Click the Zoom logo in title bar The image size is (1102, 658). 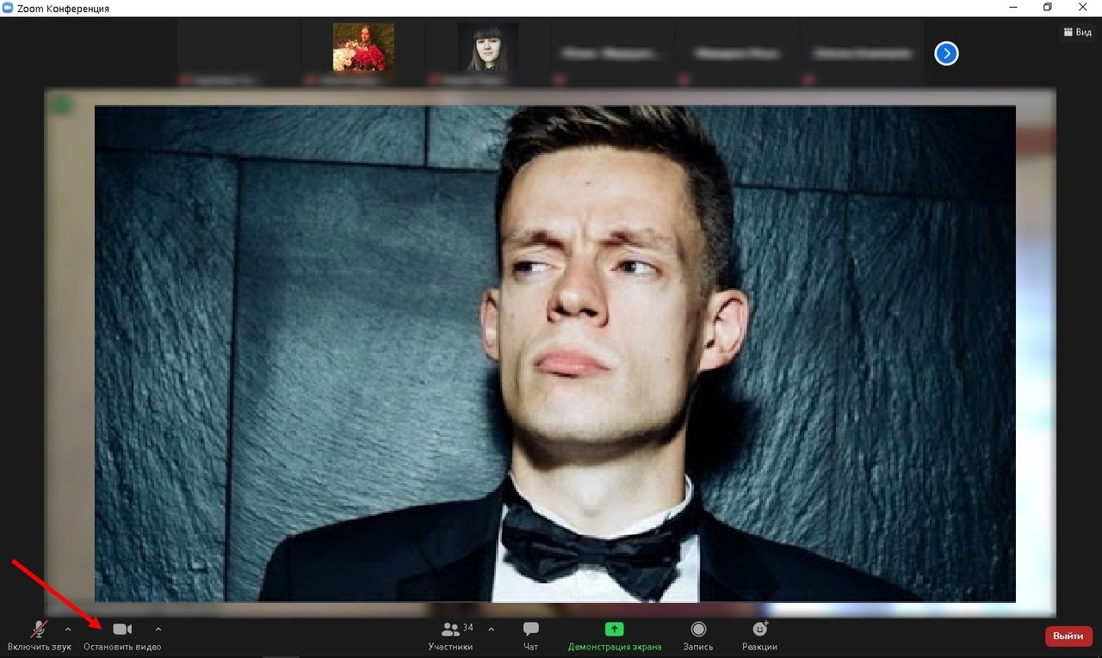(x=8, y=8)
